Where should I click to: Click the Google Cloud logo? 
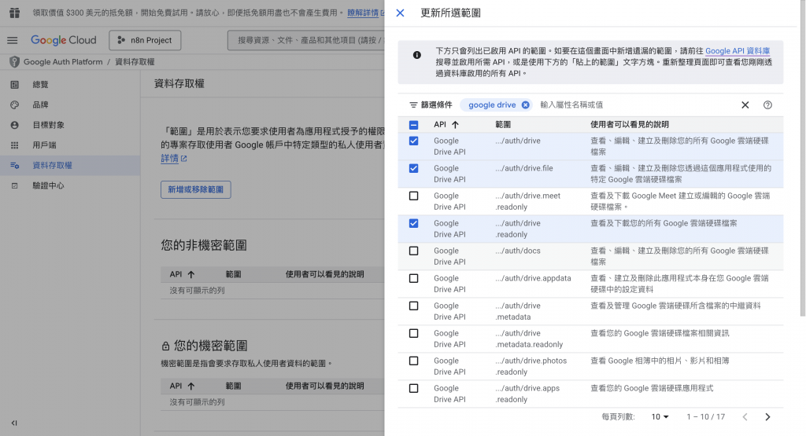tap(63, 40)
